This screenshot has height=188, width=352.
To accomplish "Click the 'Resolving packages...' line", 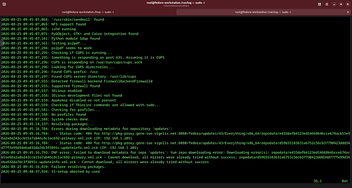I will (x=47, y=124).
